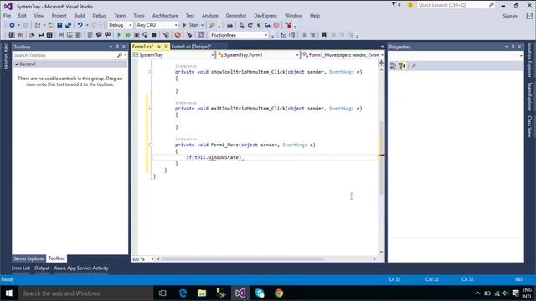Collapse the showToolStripMenuItem_Click method outline
This screenshot has width=536, height=301.
[151, 72]
